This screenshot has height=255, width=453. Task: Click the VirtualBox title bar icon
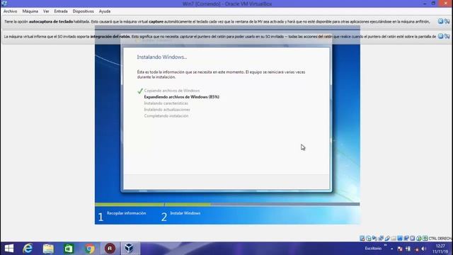coord(4,4)
